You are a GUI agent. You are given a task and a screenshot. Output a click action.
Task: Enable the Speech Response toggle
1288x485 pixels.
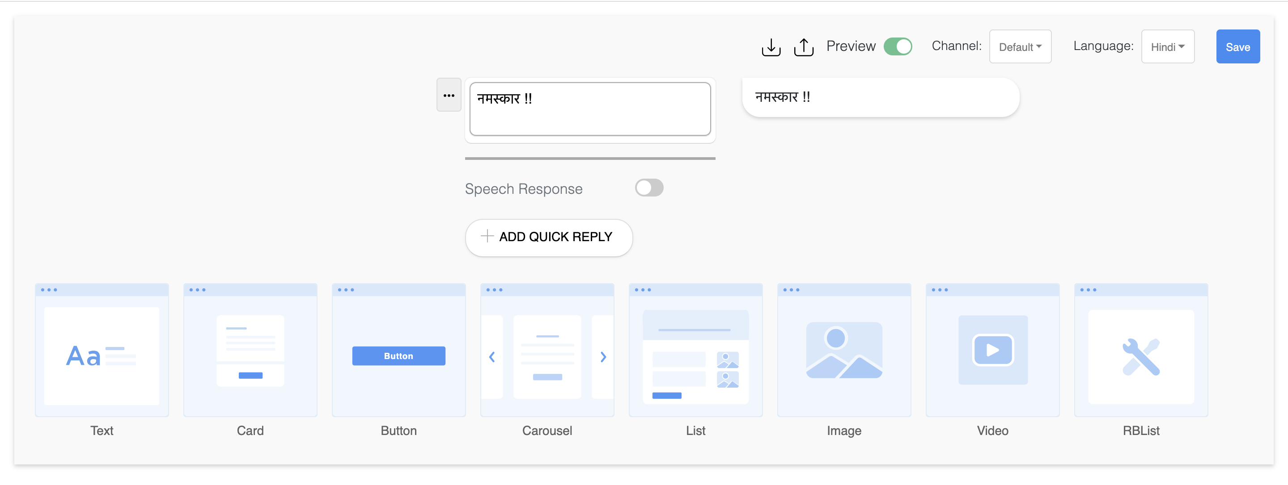click(650, 188)
